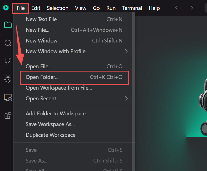Open the Terminal menu
Viewport: 207px width, 171px height.
coord(132,8)
